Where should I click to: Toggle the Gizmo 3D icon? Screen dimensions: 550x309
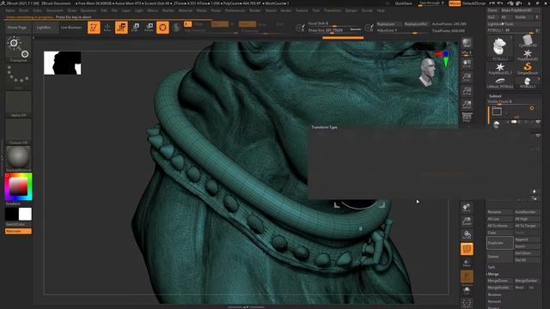click(162, 27)
